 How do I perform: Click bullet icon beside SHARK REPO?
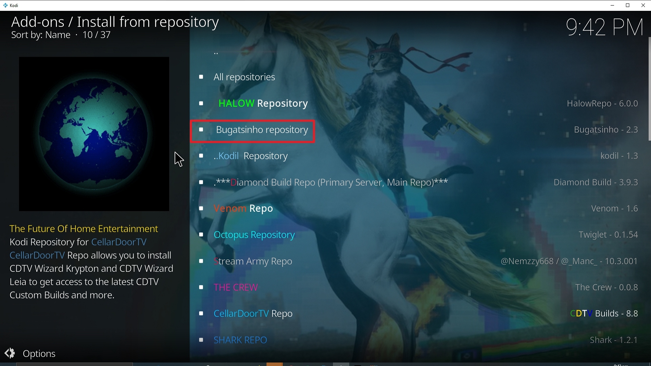point(201,340)
